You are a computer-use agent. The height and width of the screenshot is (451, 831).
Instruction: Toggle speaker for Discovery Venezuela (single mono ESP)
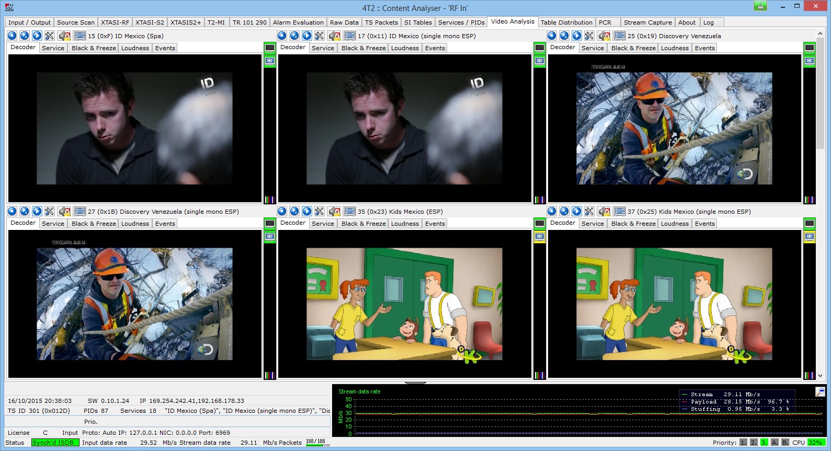coord(64,211)
